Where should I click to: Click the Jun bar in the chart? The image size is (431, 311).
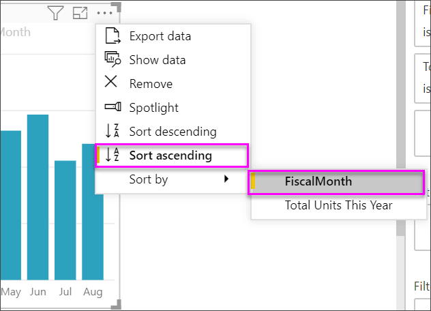tap(38, 197)
